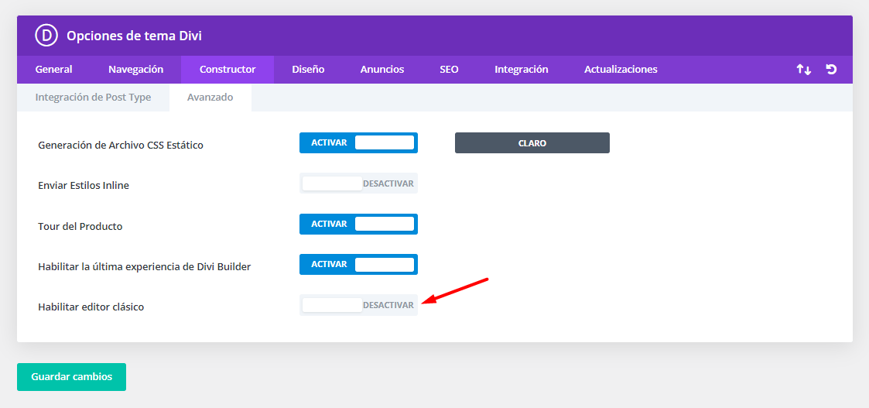Enable Habilitar editor clásico switch
Screen dimensions: 869x408
(x=358, y=305)
